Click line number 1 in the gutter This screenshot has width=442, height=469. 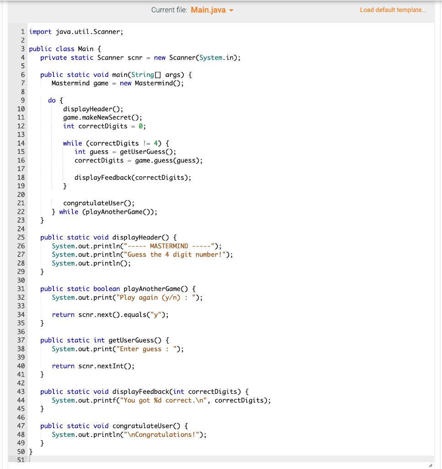coord(21,31)
